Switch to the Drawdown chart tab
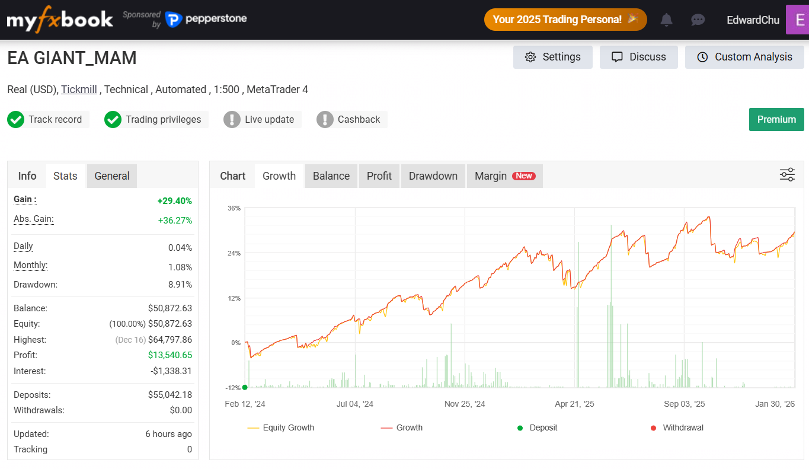This screenshot has height=469, width=809. point(433,176)
